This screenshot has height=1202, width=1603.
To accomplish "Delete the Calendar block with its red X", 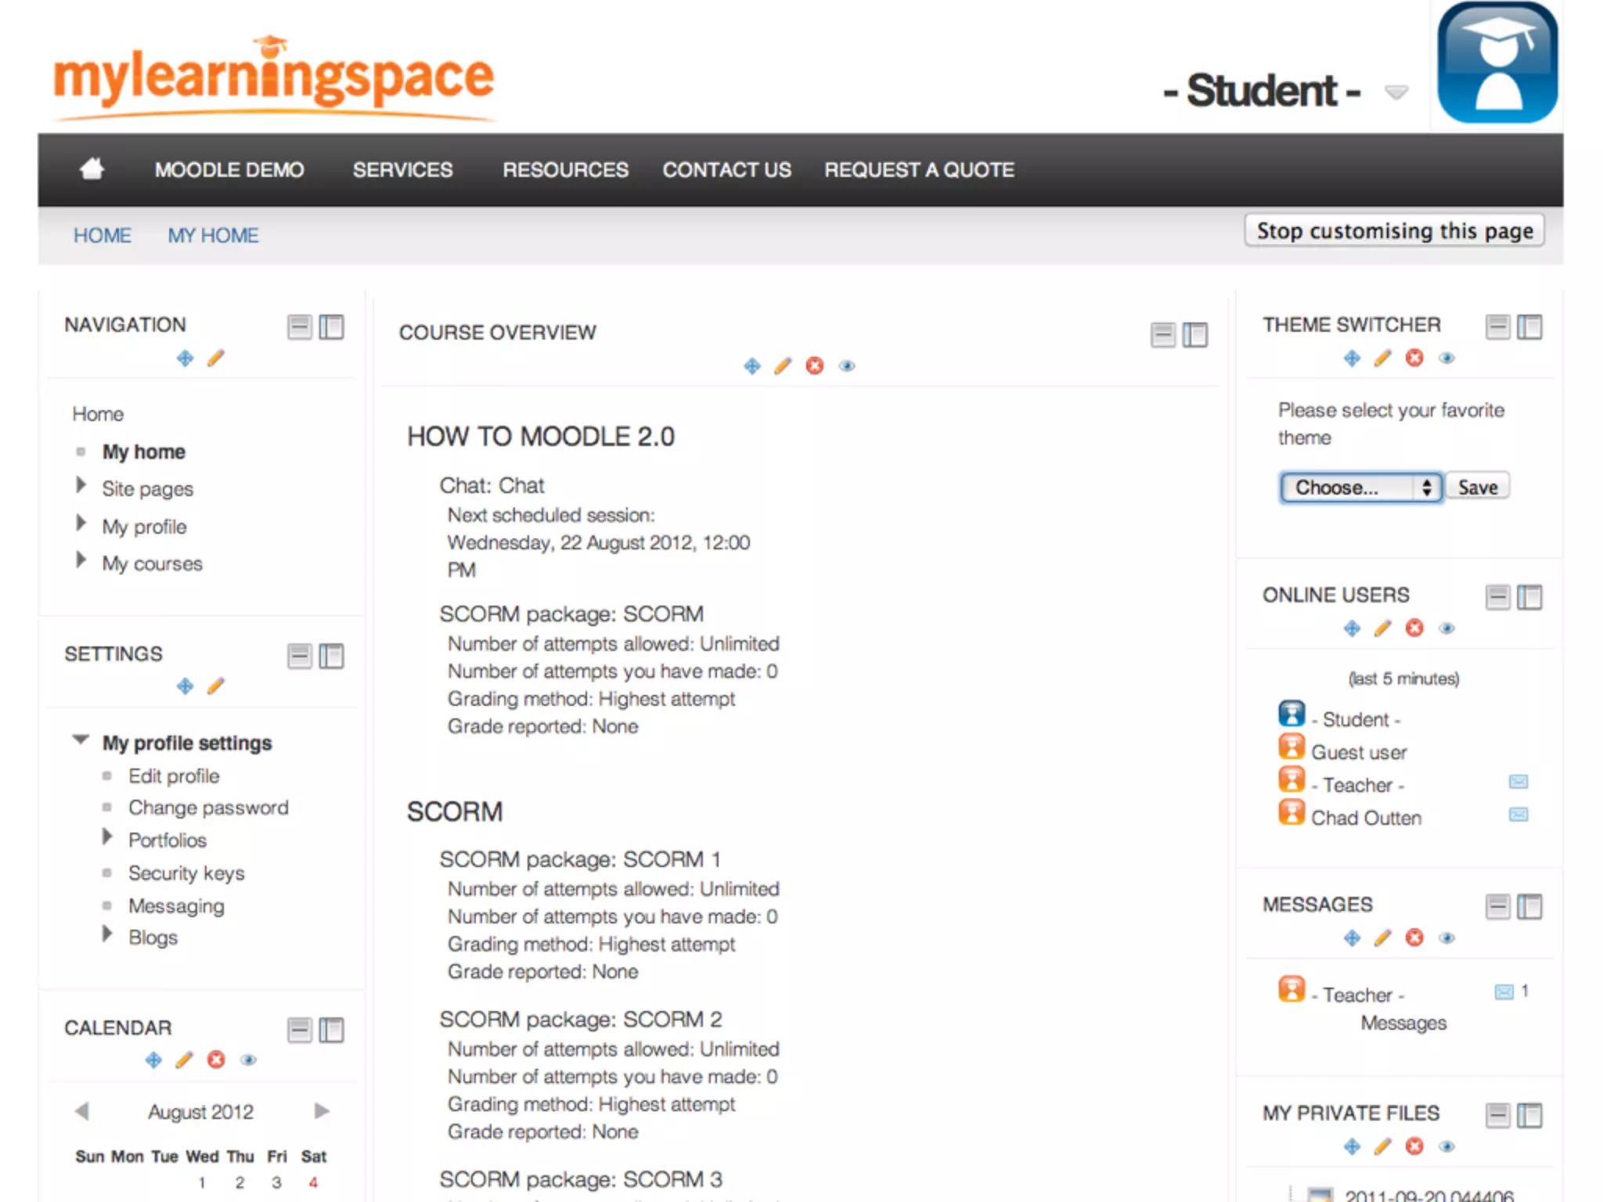I will [x=216, y=1060].
